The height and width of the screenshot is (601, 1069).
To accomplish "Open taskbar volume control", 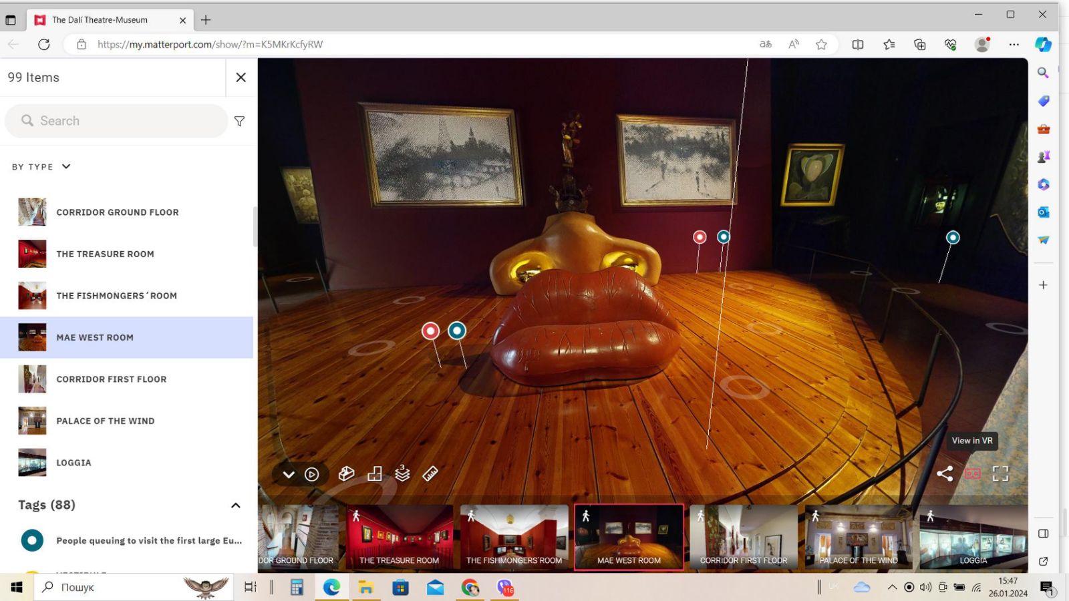I will click(925, 587).
